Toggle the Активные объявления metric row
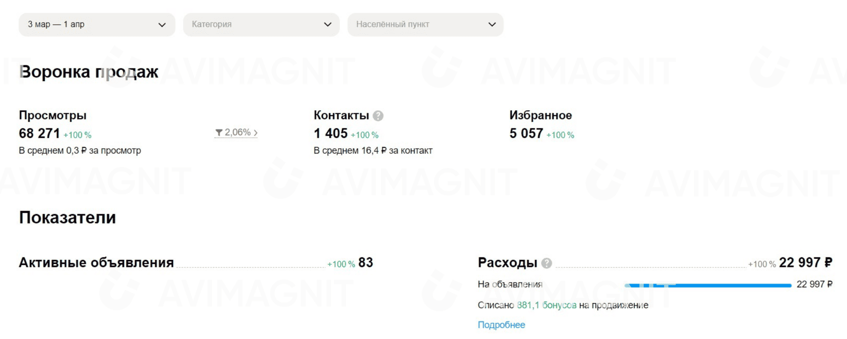Image resolution: width=847 pixels, height=339 pixels. pos(96,262)
